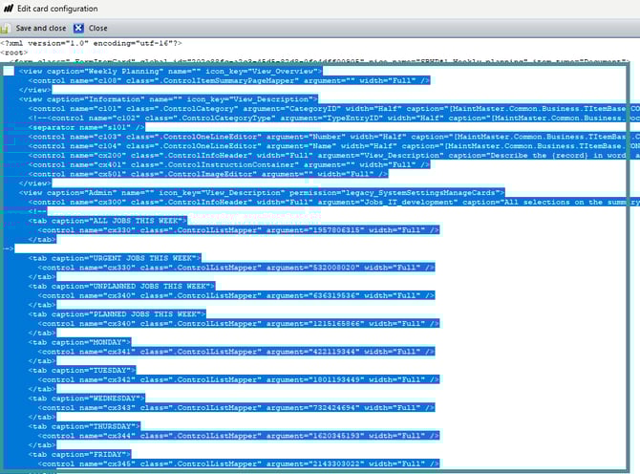Screen dimensions: 640x474
Task: Click the tab caption "ALL JOBS THIS WEEK" line
Action: [x=107, y=221]
